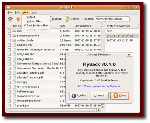Choose Output in the View menu
The width and height of the screenshot is (150, 123).
click(36, 17)
